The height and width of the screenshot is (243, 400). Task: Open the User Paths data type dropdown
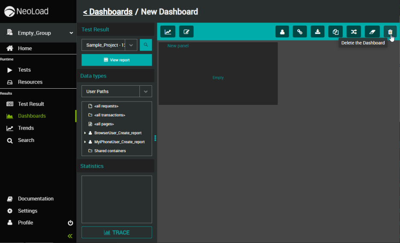pos(146,91)
